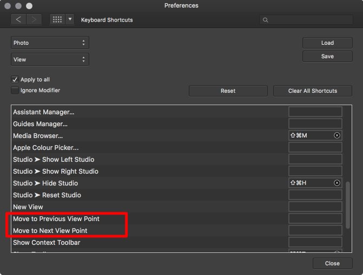Click the back navigation arrow
This screenshot has width=363, height=275.
(x=19, y=20)
